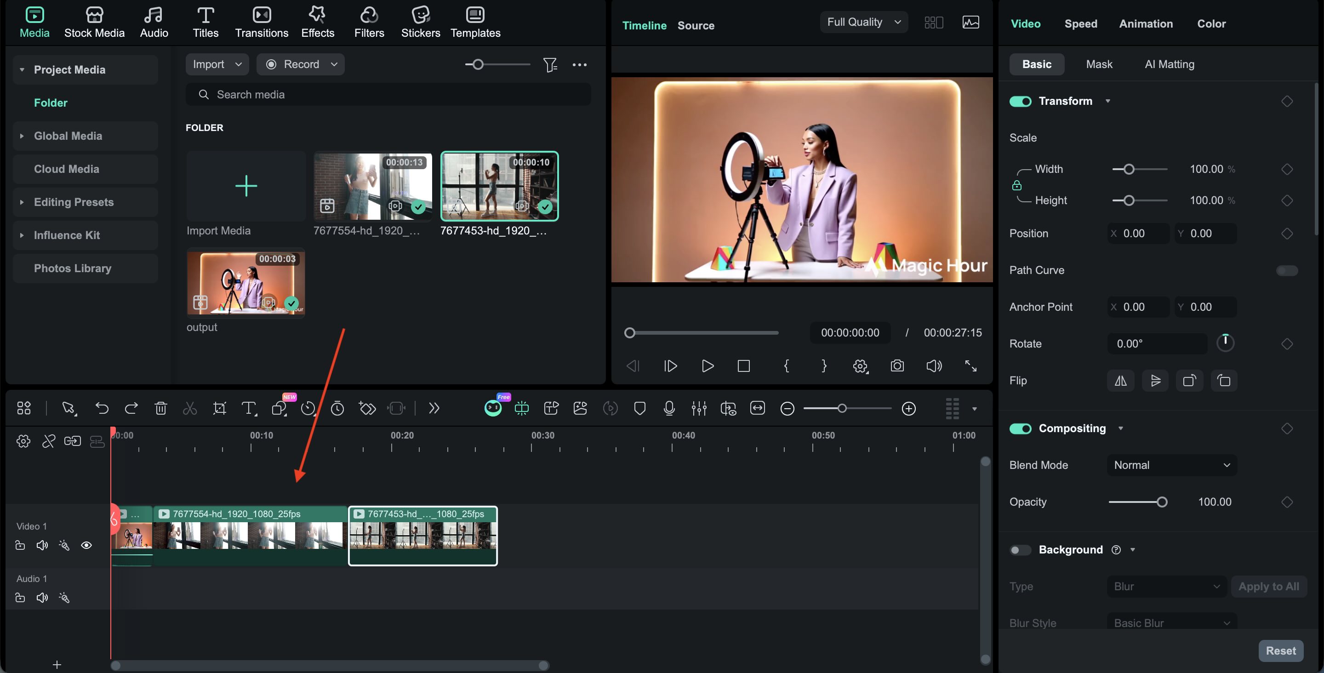Expand the Editing Presets section
Image resolution: width=1324 pixels, height=673 pixels.
[74, 201]
